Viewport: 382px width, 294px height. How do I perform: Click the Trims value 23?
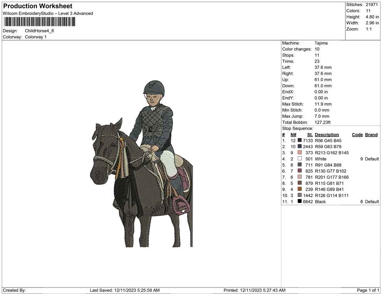(x=317, y=61)
